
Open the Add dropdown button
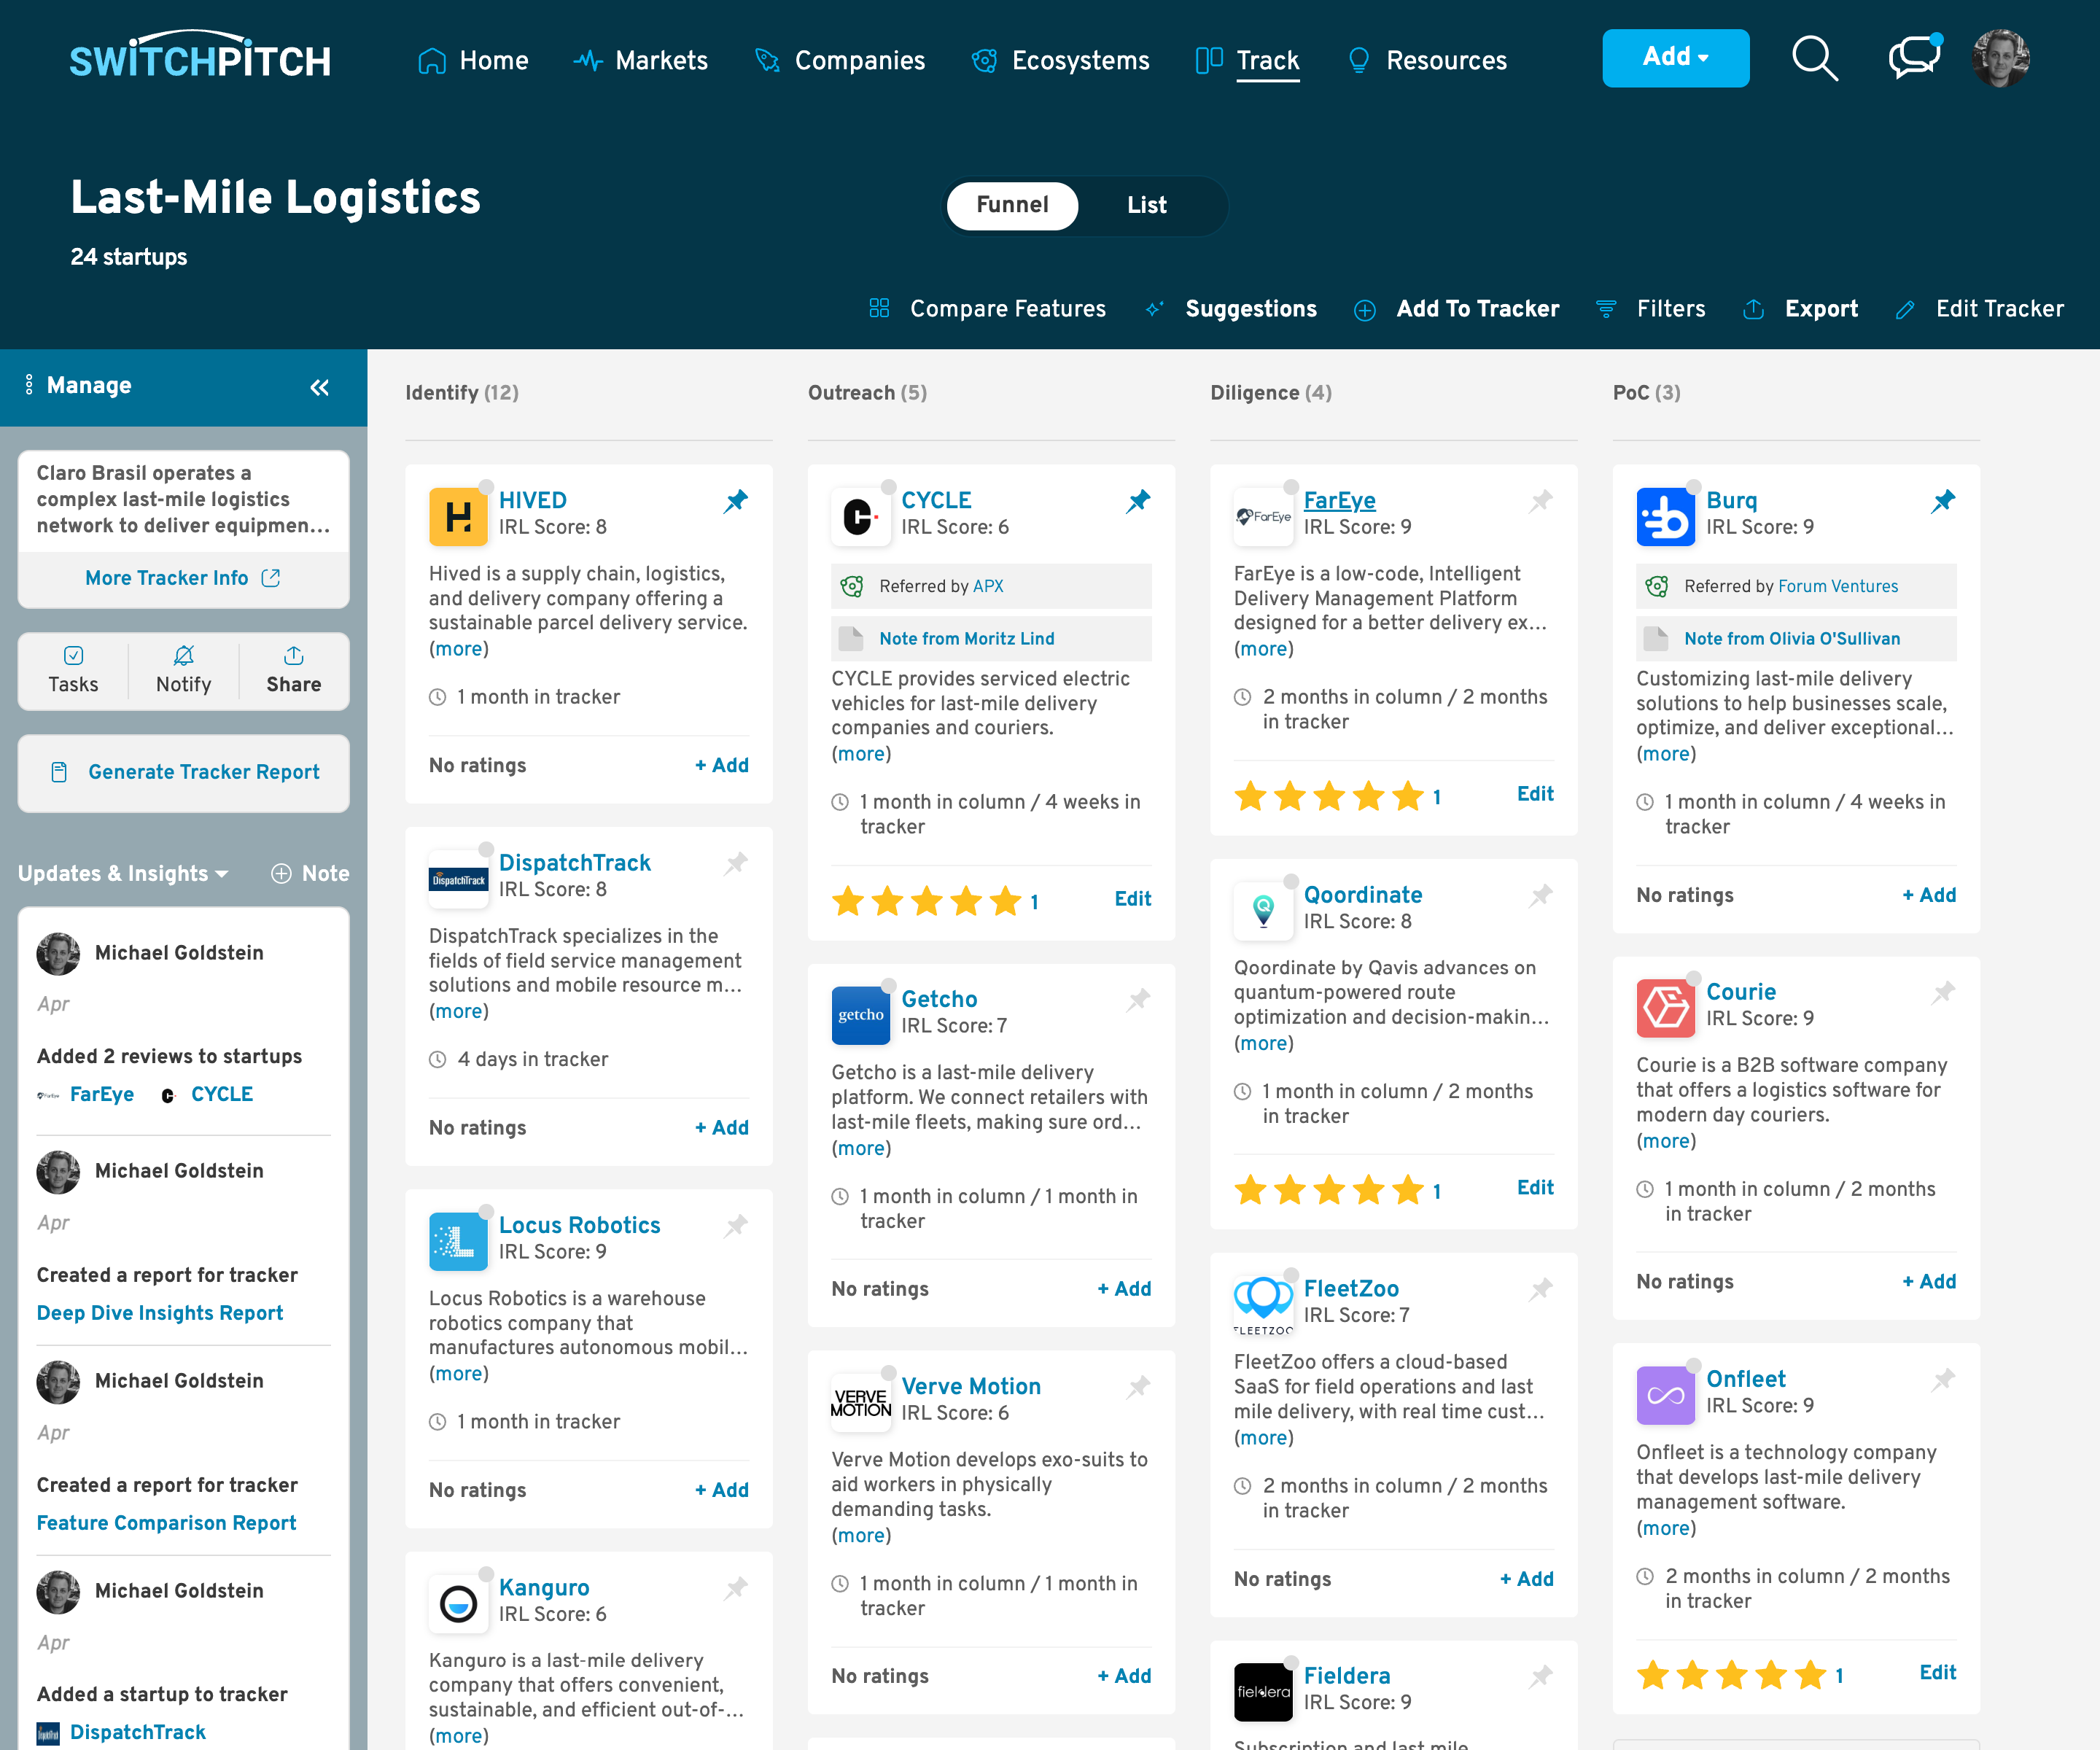coord(1675,58)
